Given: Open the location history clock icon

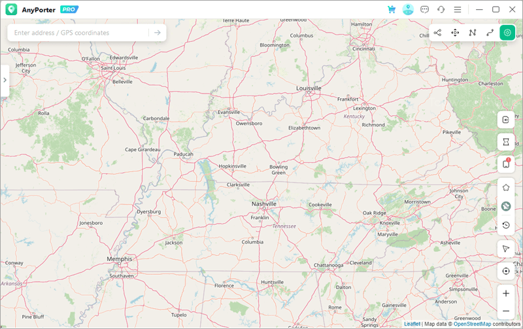Looking at the screenshot, I should [506, 225].
